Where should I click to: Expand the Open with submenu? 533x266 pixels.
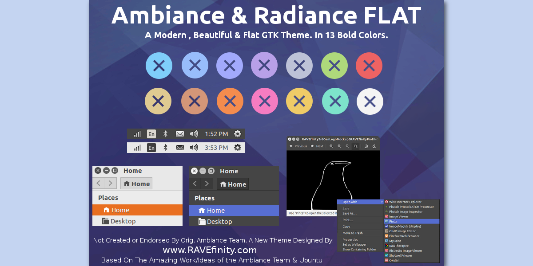point(360,202)
